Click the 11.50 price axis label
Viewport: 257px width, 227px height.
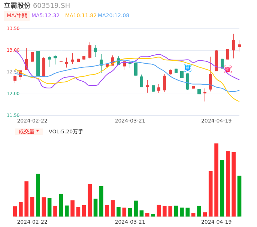13,115
